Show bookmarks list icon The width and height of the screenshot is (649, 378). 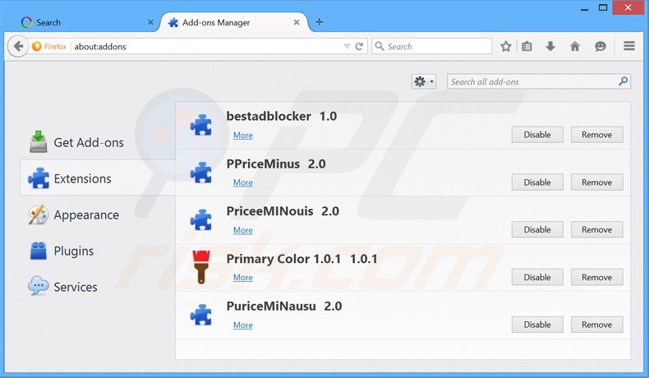(x=527, y=46)
